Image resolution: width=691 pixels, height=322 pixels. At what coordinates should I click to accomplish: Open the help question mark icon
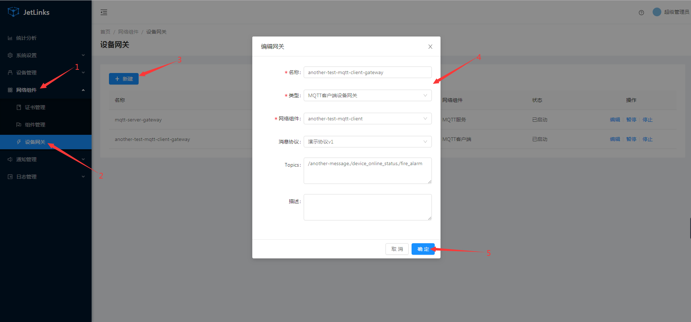click(641, 13)
